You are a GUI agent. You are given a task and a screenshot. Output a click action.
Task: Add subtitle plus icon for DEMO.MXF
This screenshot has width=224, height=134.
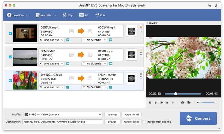pyautogui.click(x=111, y=64)
